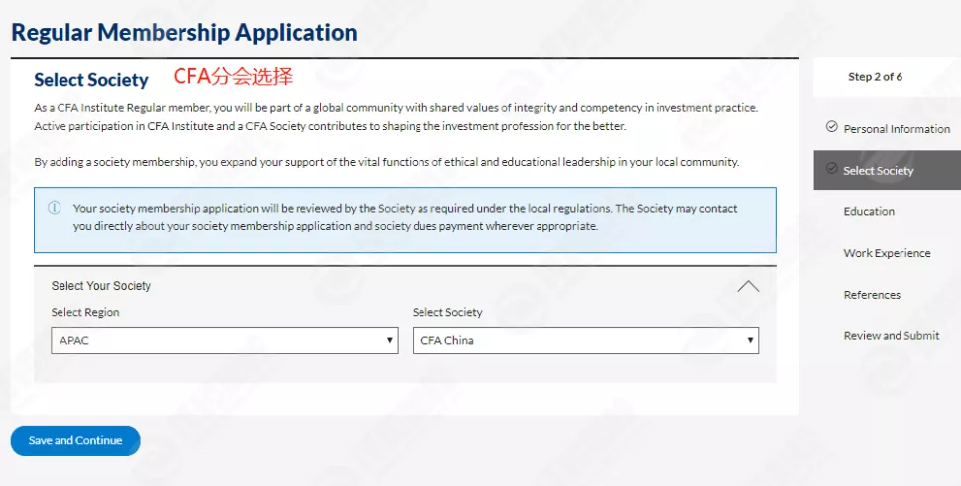Screen dimensions: 961x486
Task: Click the checkmark icon beside Personal Information
Action: [831, 128]
